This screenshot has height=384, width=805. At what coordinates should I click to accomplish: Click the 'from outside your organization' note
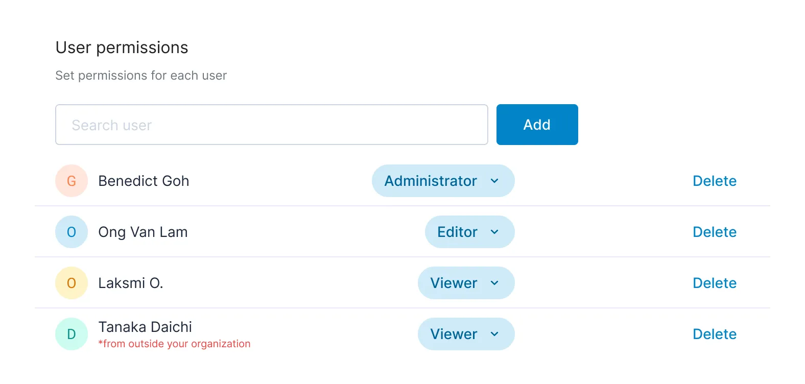[x=174, y=344]
